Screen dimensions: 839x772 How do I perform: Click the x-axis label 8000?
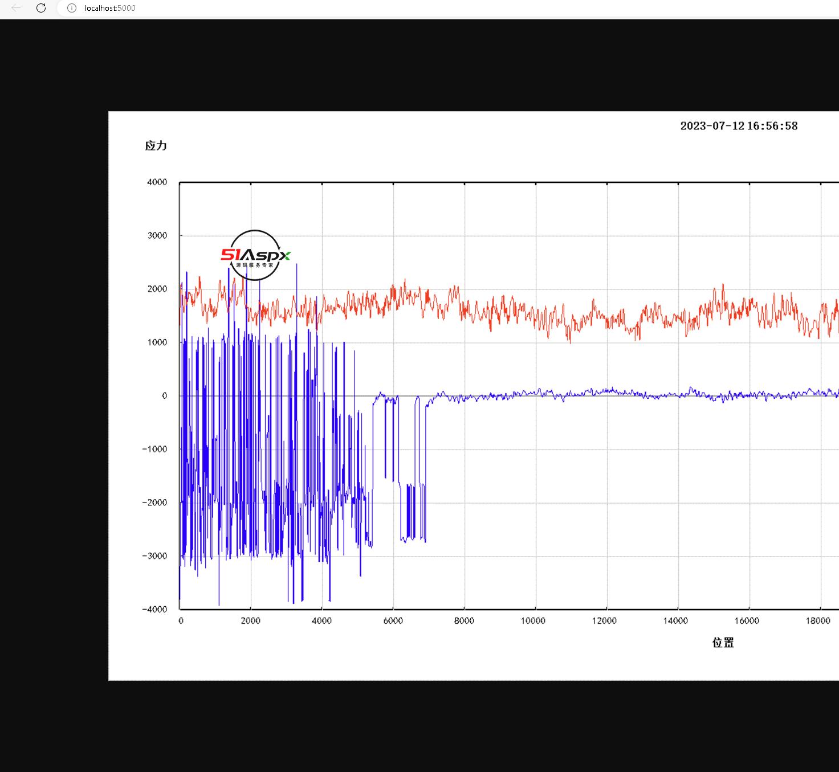pyautogui.click(x=464, y=621)
